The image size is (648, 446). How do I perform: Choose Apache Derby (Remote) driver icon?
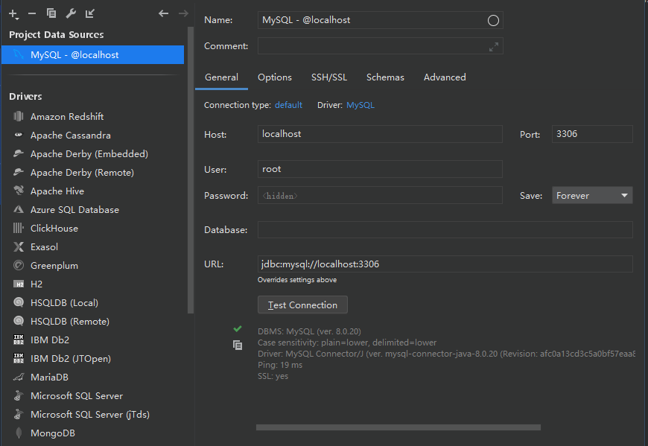click(x=19, y=172)
